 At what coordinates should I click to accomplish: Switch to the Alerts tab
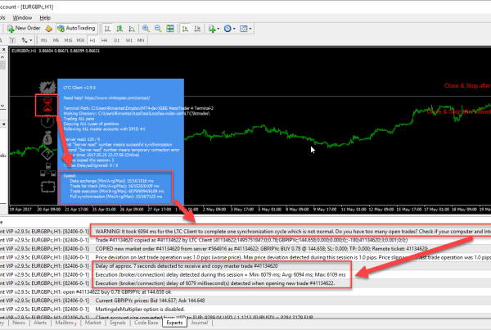pos(40,323)
